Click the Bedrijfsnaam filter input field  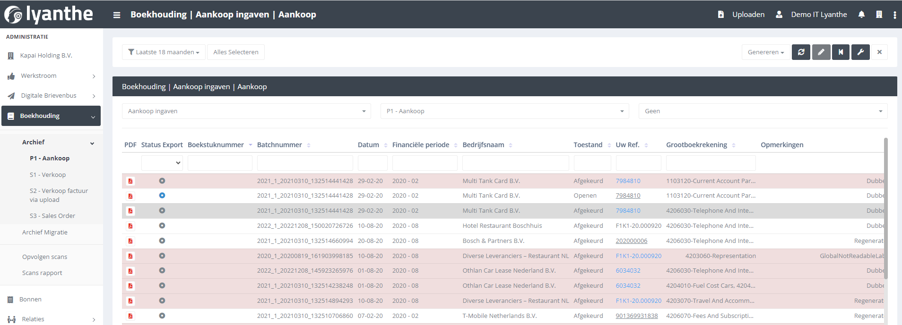[515, 163]
